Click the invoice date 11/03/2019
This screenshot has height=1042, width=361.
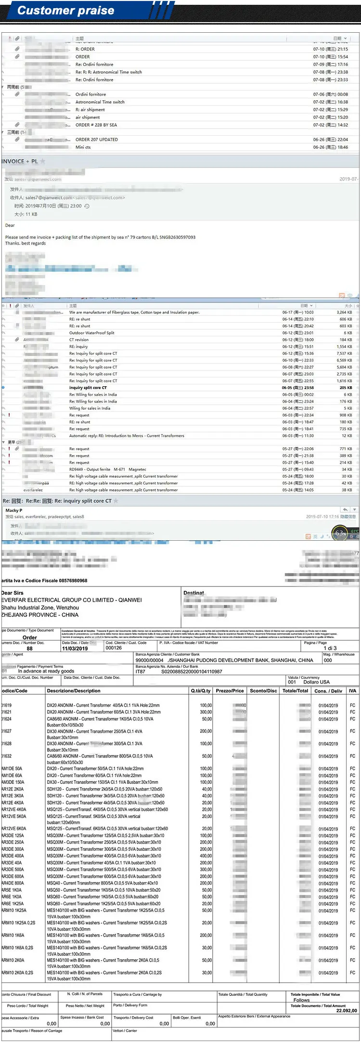[75, 649]
